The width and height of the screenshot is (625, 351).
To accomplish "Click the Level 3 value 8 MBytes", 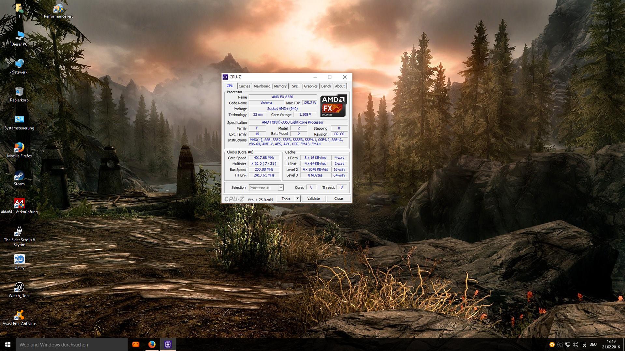I will (x=315, y=175).
